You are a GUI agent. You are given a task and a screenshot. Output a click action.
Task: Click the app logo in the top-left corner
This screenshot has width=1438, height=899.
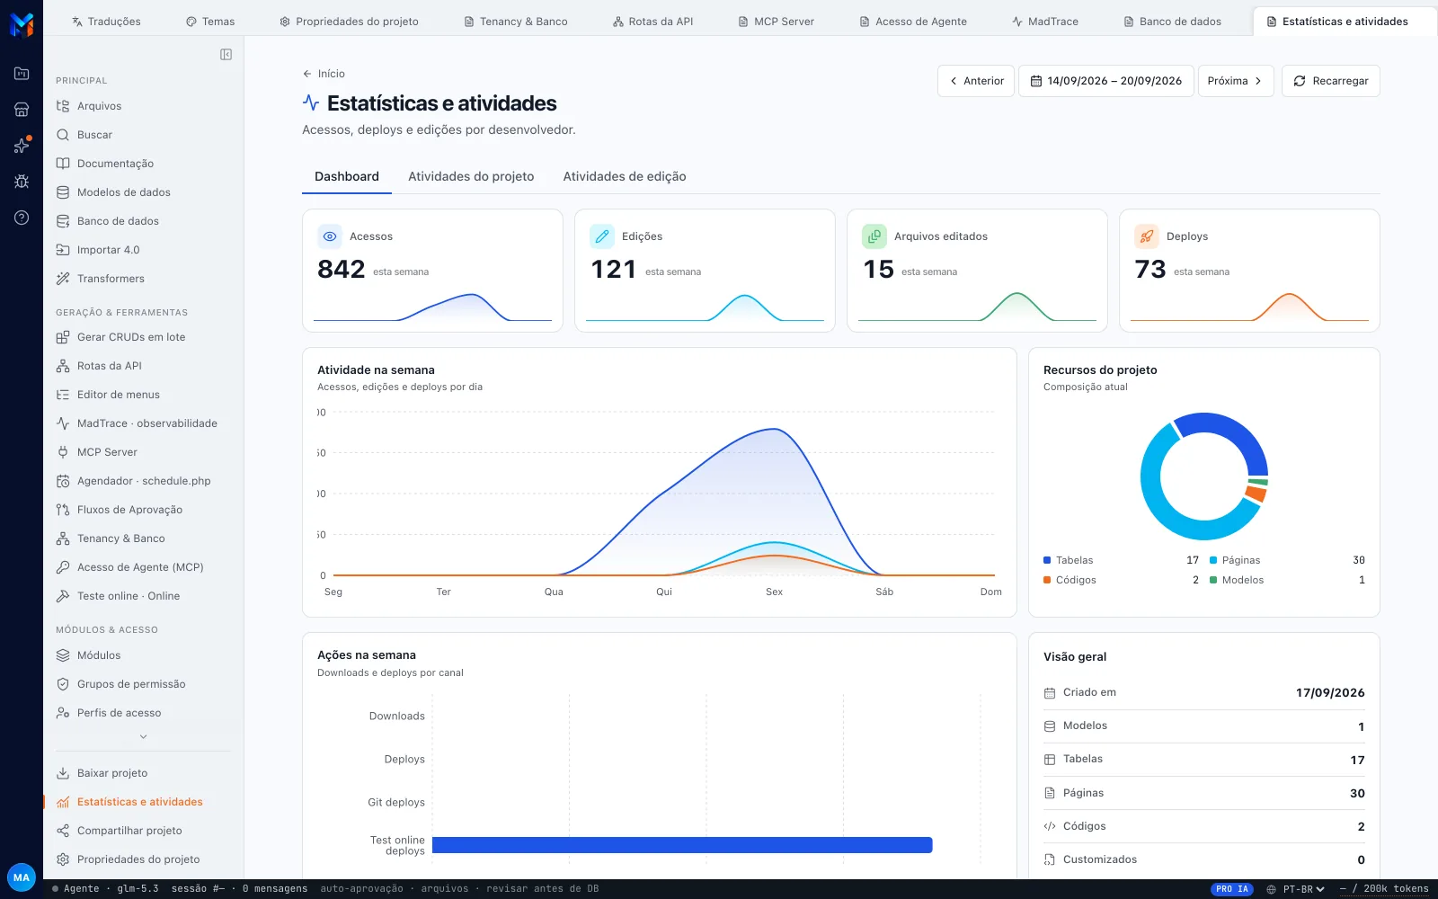[x=22, y=24]
